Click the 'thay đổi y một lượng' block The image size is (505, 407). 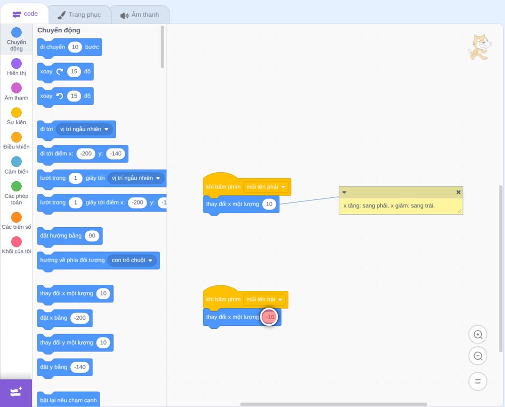(x=75, y=343)
